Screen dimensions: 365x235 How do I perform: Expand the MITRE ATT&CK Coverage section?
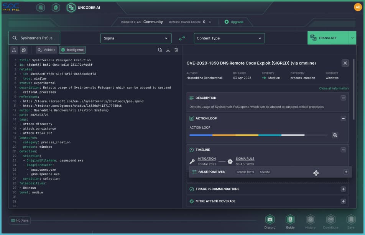point(343,201)
